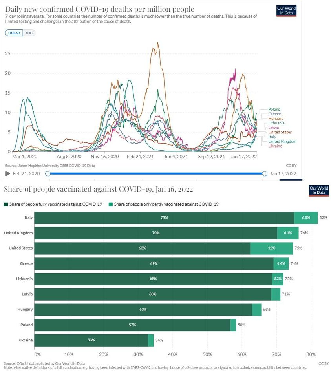Click the timeline start handle at Feb 21, 2020

48,173
